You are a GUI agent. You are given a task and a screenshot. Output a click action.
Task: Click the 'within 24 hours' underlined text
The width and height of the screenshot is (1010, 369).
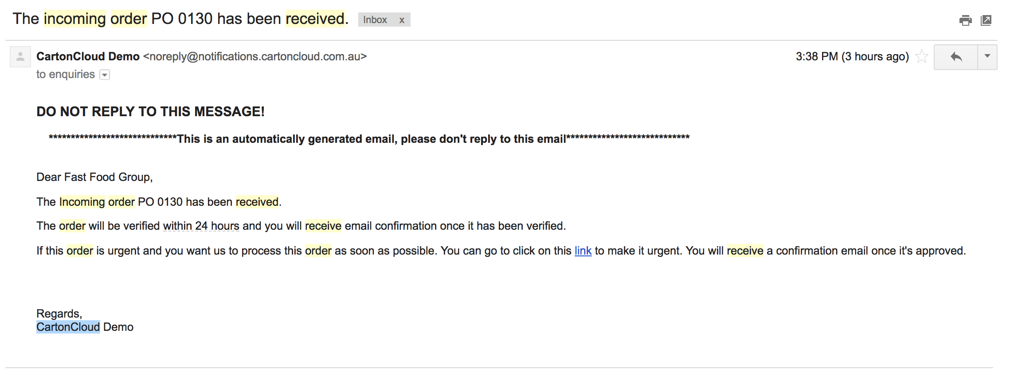click(x=201, y=226)
